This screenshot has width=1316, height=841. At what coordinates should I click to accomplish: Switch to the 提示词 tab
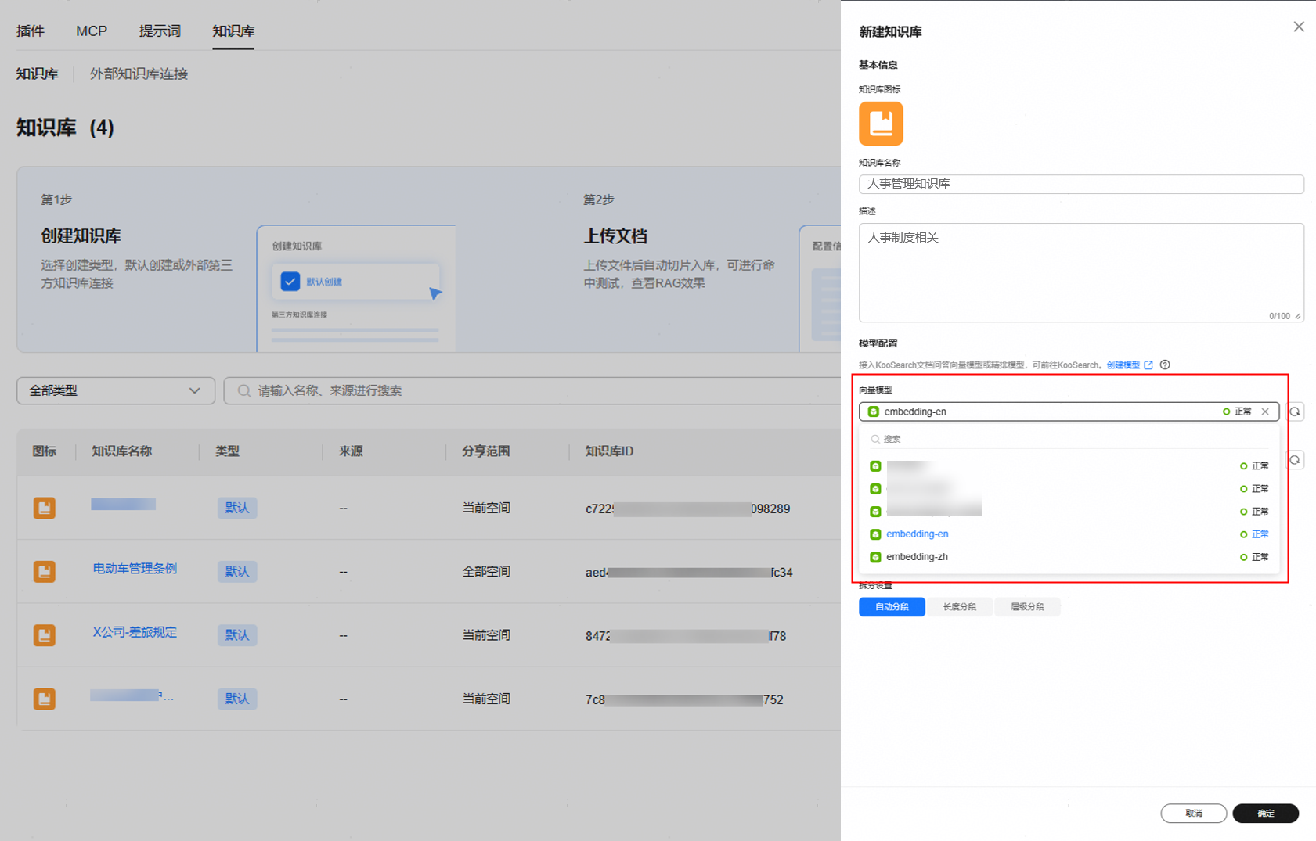pyautogui.click(x=160, y=31)
